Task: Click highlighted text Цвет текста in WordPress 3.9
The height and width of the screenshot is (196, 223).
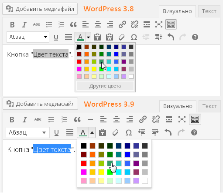Action: click(52, 149)
